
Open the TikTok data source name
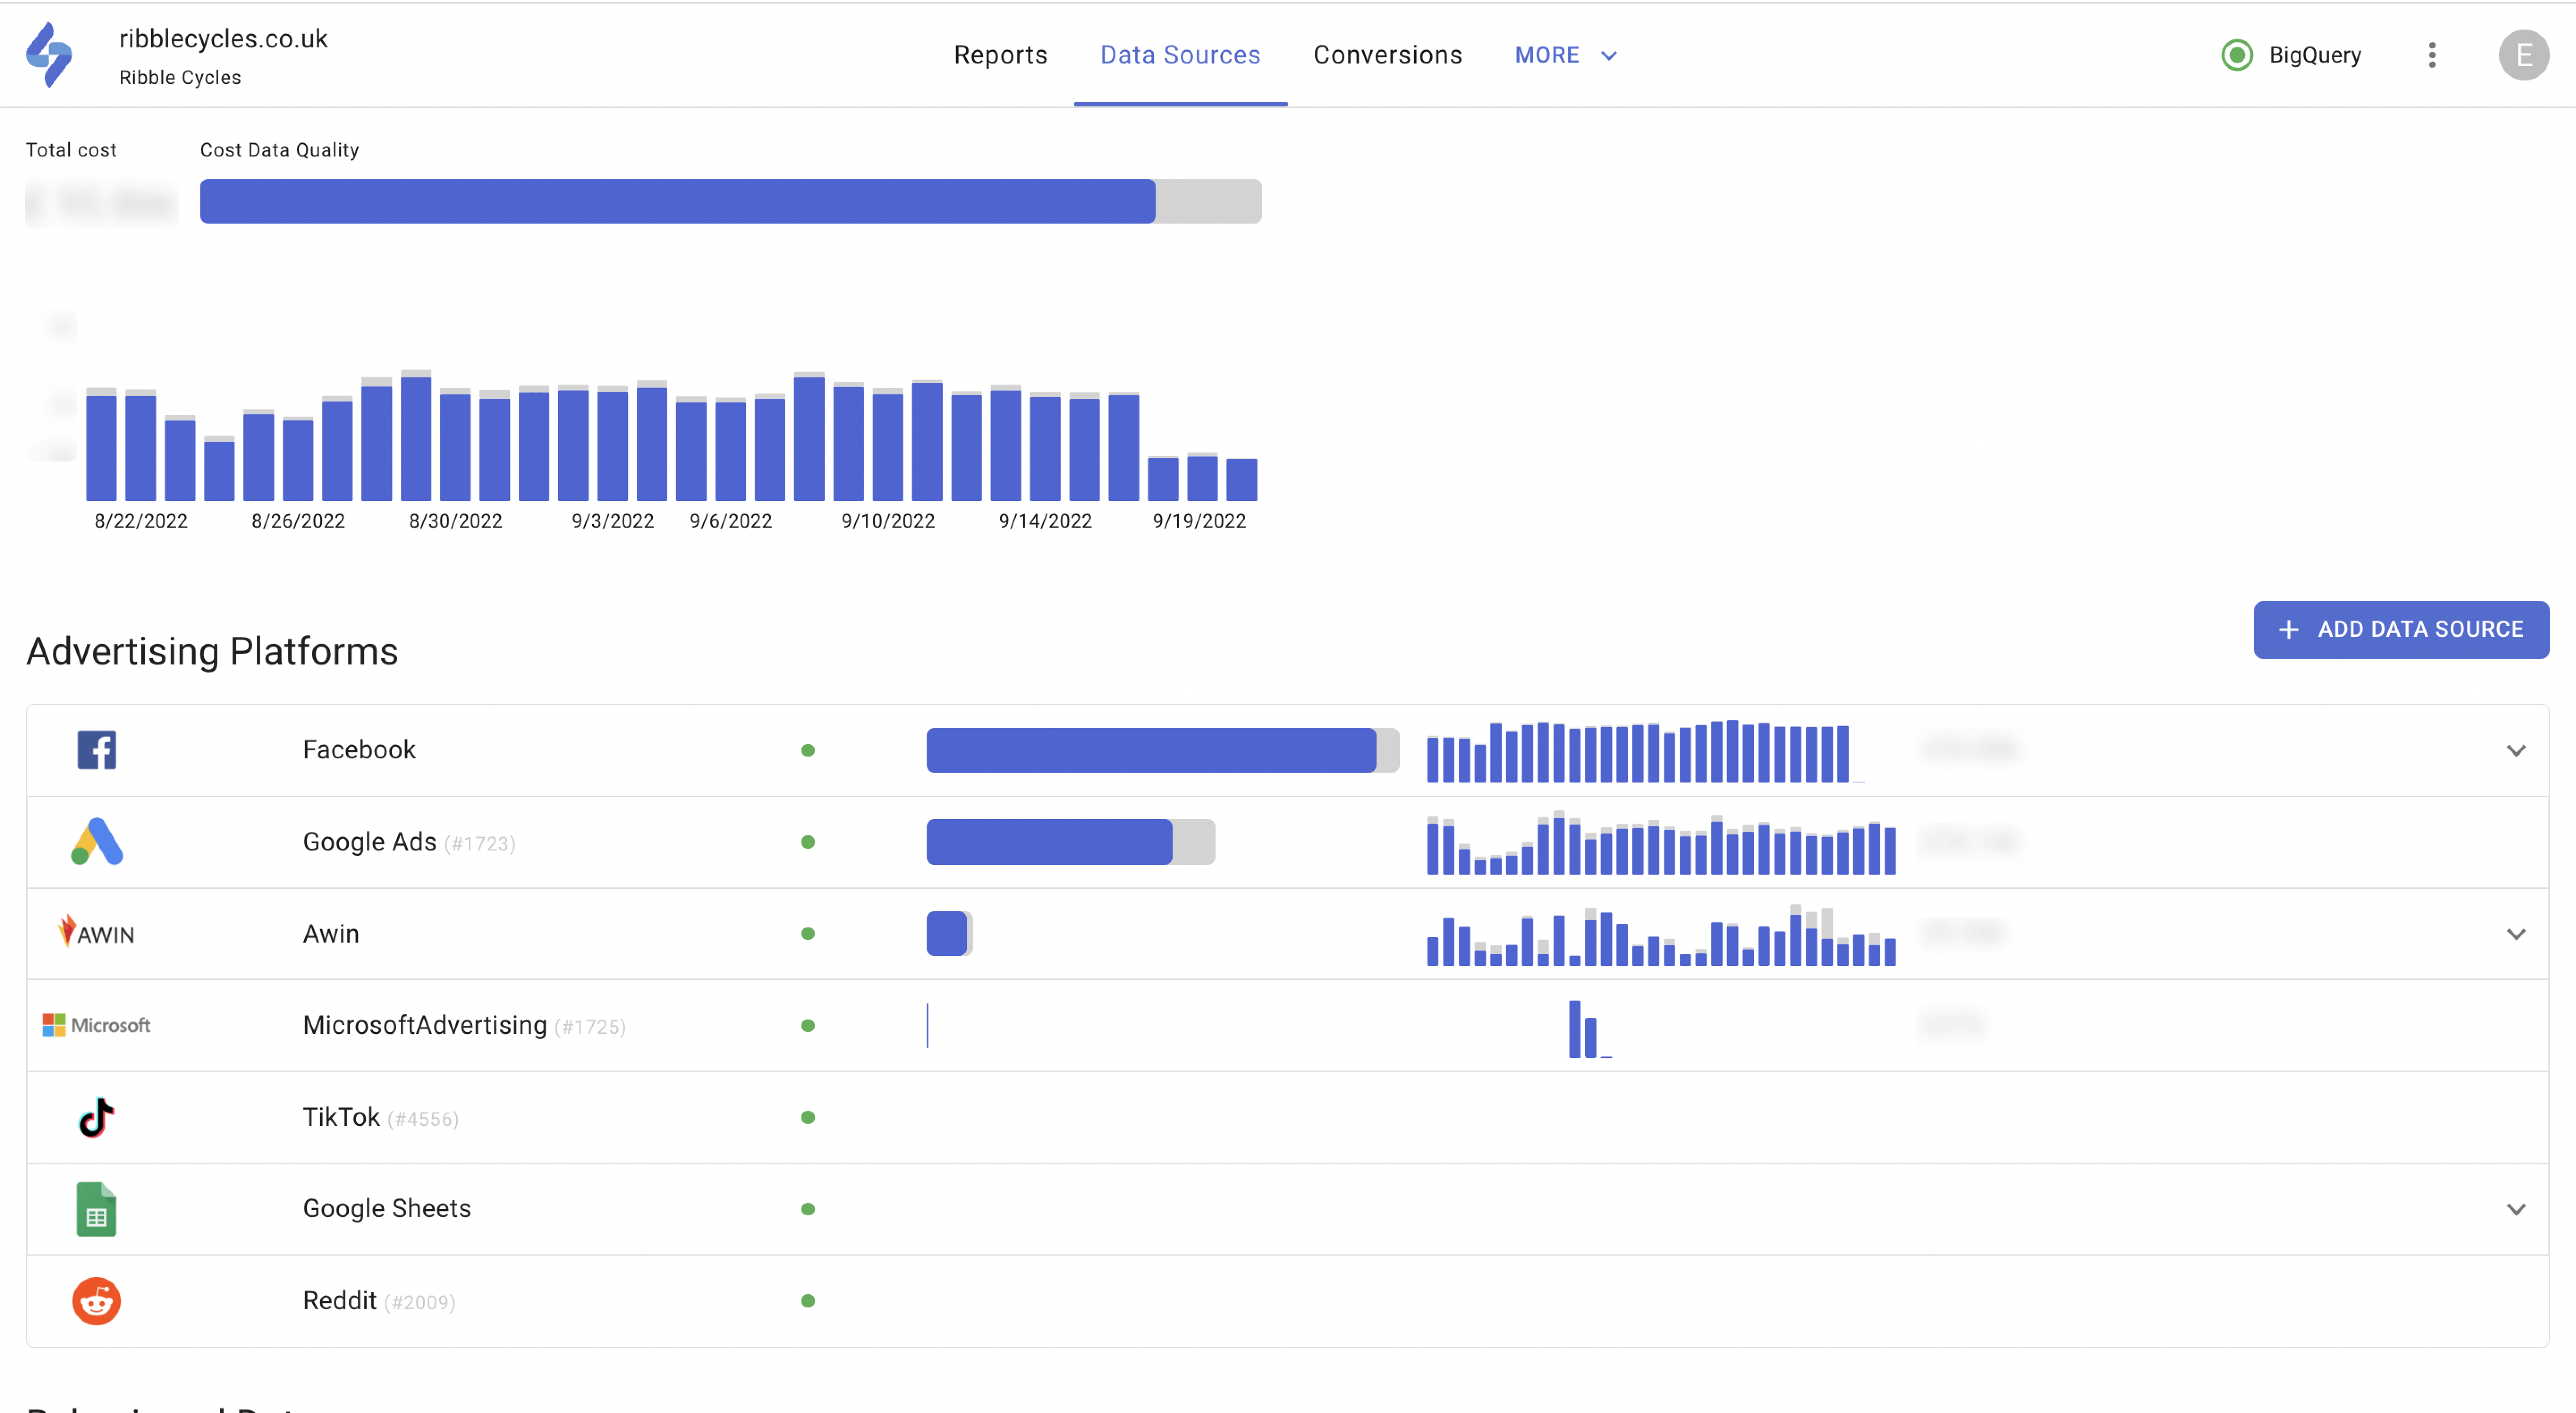pyautogui.click(x=341, y=1117)
